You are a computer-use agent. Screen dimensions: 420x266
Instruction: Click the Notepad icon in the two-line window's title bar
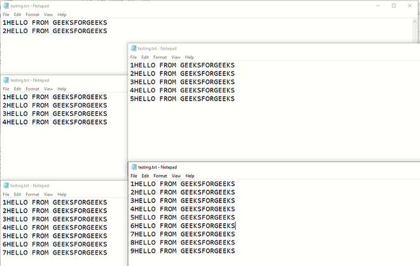click(x=6, y=6)
